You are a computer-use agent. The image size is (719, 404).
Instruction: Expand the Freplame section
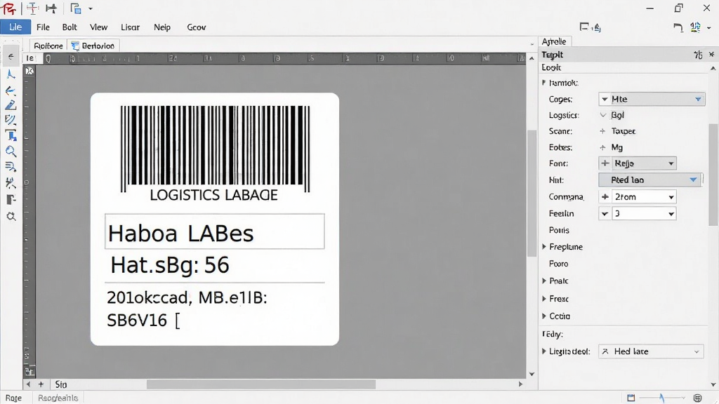coord(544,246)
